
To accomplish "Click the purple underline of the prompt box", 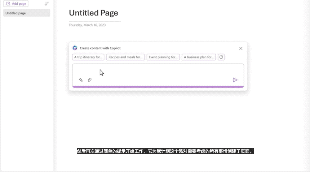I will (x=158, y=87).
